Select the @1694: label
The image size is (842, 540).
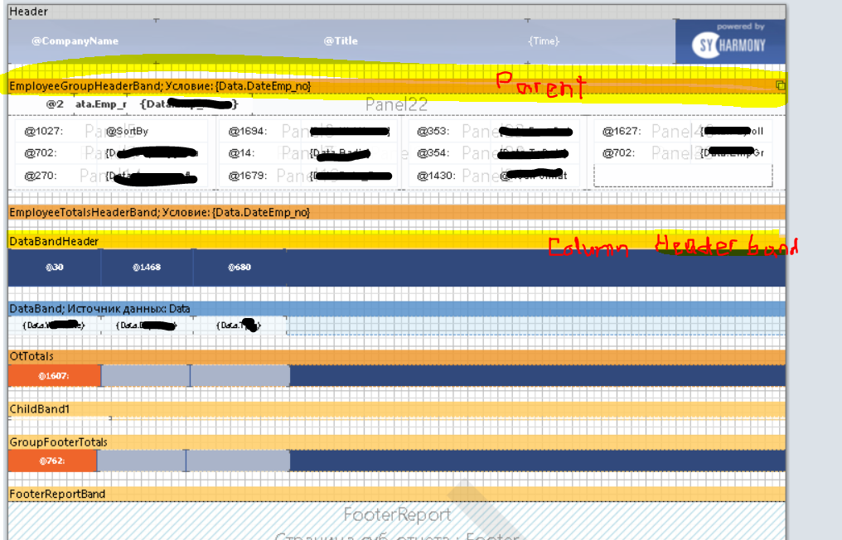click(x=248, y=131)
